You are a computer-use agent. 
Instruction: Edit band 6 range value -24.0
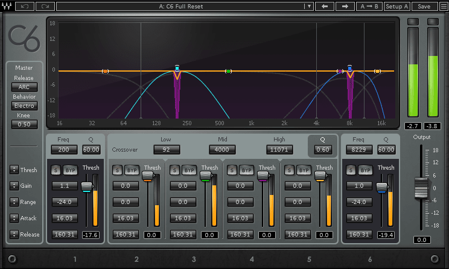pyautogui.click(x=359, y=202)
